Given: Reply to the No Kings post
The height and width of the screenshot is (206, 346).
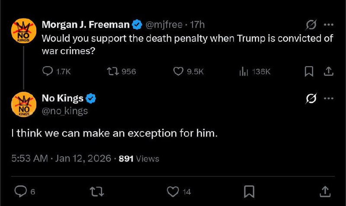Looking at the screenshot, I should [21, 190].
